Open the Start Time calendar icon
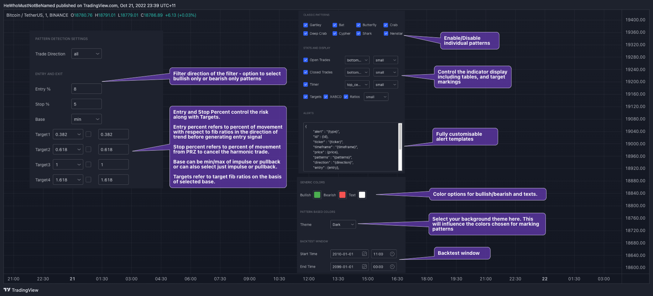This screenshot has width=653, height=296. 364,254
